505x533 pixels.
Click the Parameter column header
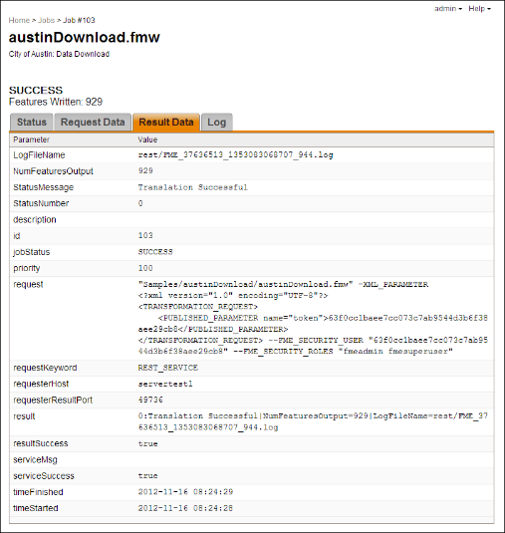pos(31,139)
